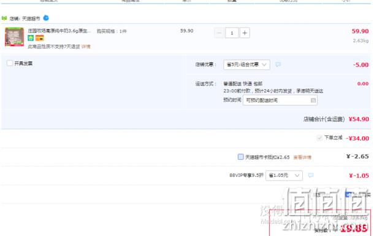Expand the 省1.05元 88VIP discount dropdown
374x236 pixels.
(284, 176)
